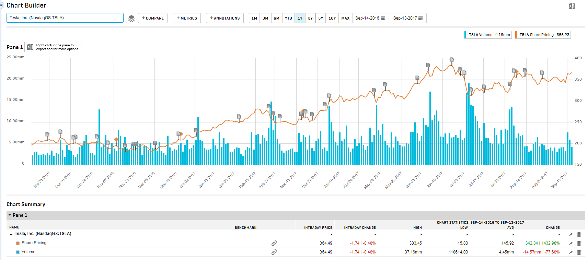Screen dimensions: 588x260
Task: Open the start date calendar picker
Action: 383,18
